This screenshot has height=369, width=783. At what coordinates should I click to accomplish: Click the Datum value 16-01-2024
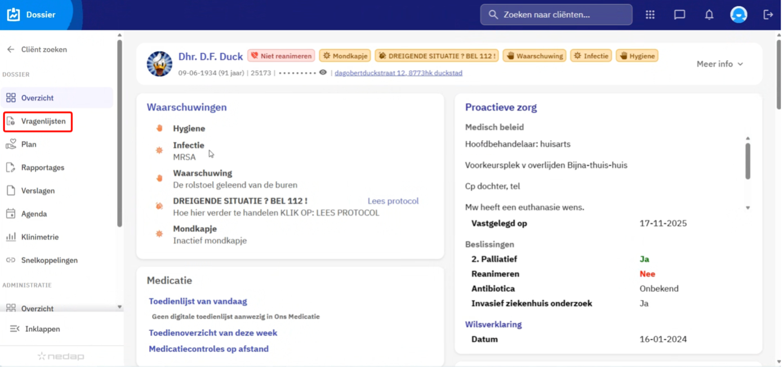click(663, 339)
